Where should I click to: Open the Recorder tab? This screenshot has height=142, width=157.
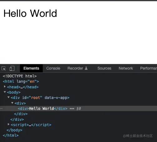pos(77,68)
